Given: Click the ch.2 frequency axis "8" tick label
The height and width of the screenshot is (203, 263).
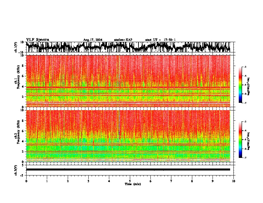Looking at the screenshot, I should [x=23, y=121].
